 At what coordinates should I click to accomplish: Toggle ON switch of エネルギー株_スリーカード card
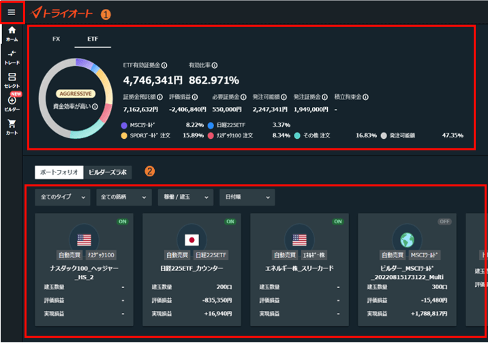coord(338,222)
